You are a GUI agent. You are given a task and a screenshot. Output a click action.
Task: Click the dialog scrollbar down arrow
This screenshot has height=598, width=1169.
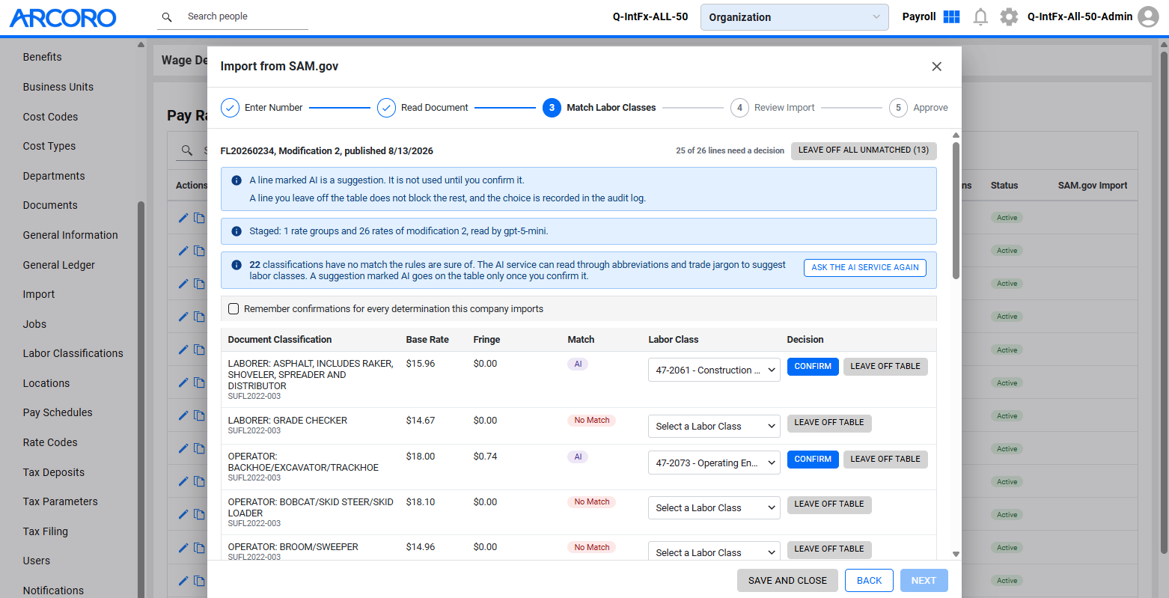[x=956, y=554]
